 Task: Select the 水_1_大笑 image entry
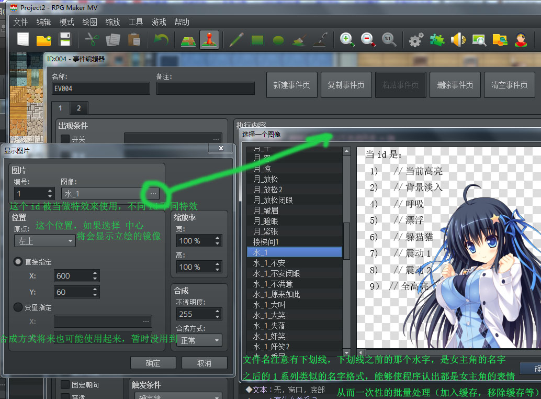(295, 315)
